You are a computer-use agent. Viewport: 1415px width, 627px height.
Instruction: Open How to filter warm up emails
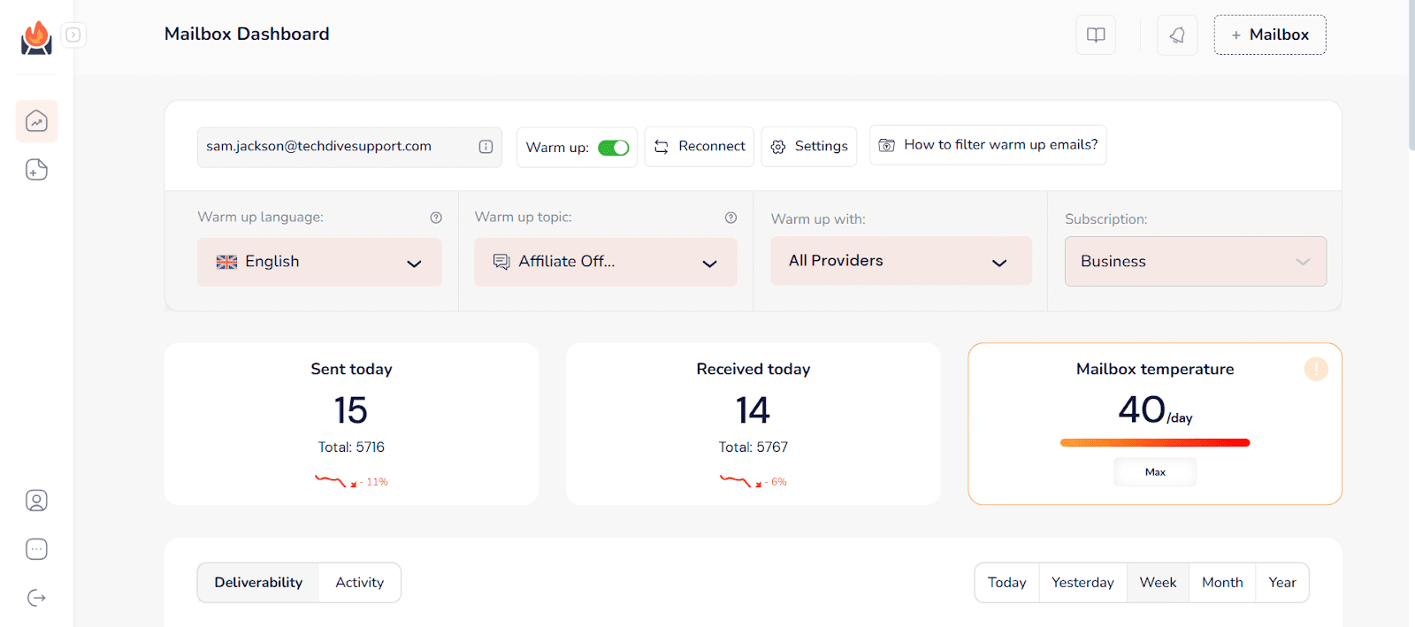pyautogui.click(x=988, y=145)
